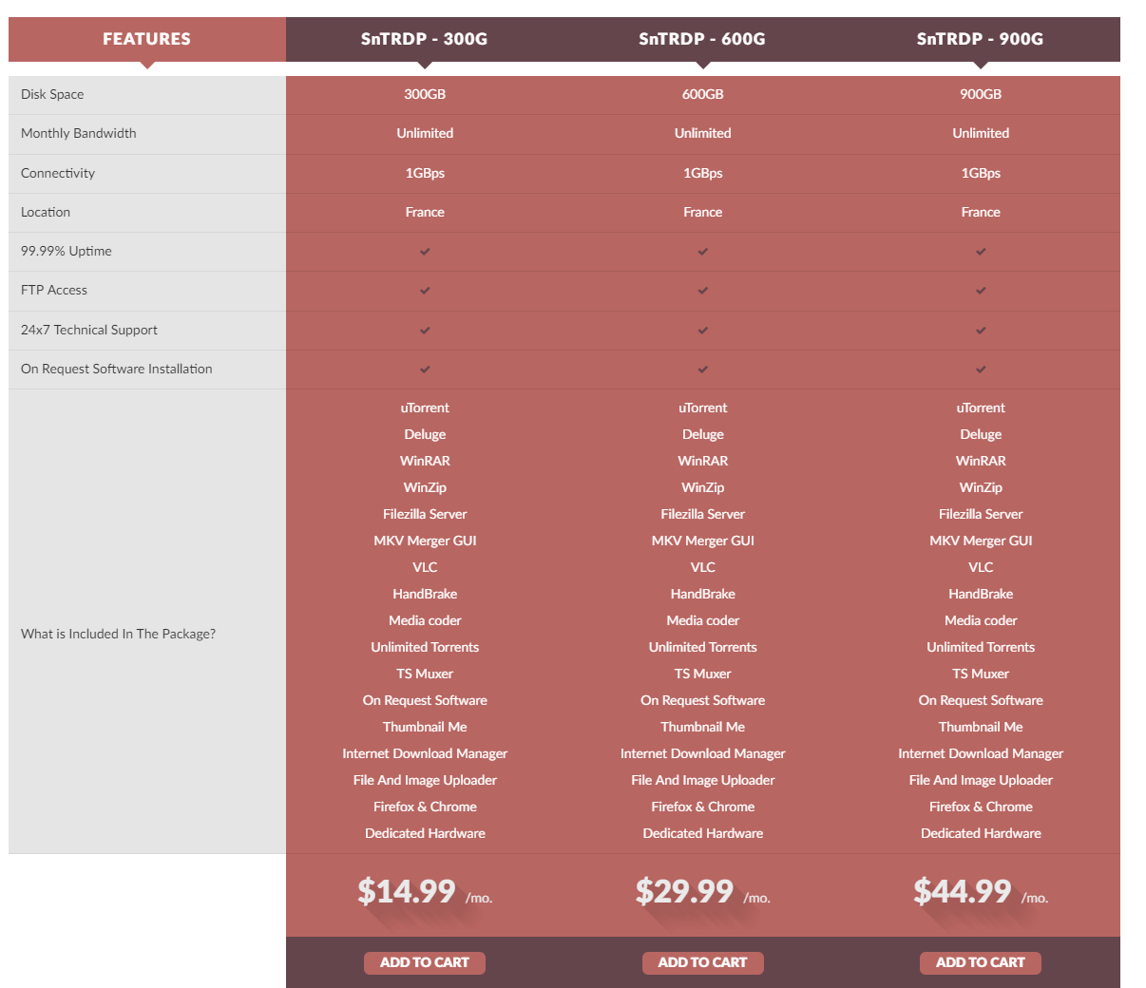This screenshot has height=988, width=1146.
Task: Select the SnTRDP - 300G column header
Action: coord(425,39)
